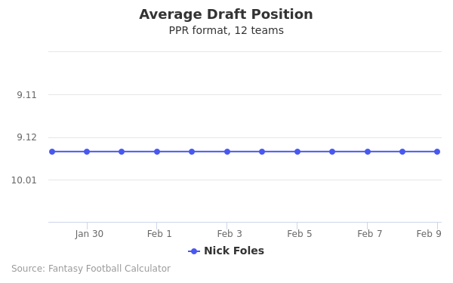The height and width of the screenshot is (283, 453).
Task: Select the data point above Feb 5
Action: coord(297,152)
